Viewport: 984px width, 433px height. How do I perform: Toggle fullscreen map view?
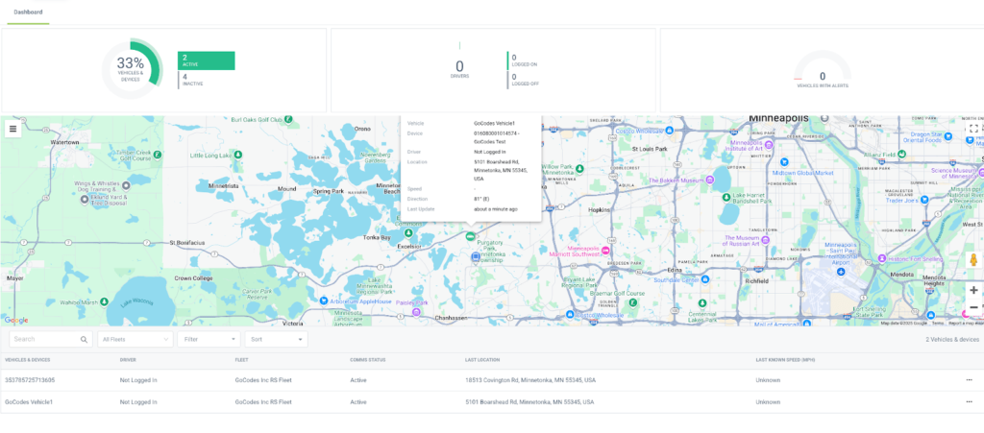(x=973, y=129)
